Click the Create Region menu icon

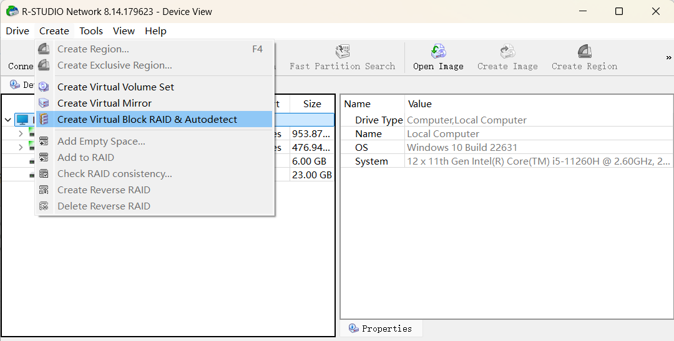(x=44, y=49)
